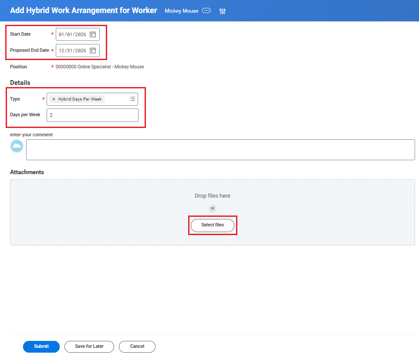
Task: Open related actions ellipsis for Mickey Mouse
Action: click(x=206, y=11)
